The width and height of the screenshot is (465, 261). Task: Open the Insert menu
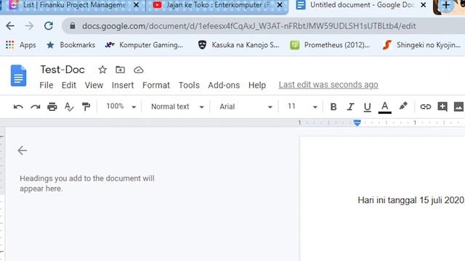click(123, 86)
